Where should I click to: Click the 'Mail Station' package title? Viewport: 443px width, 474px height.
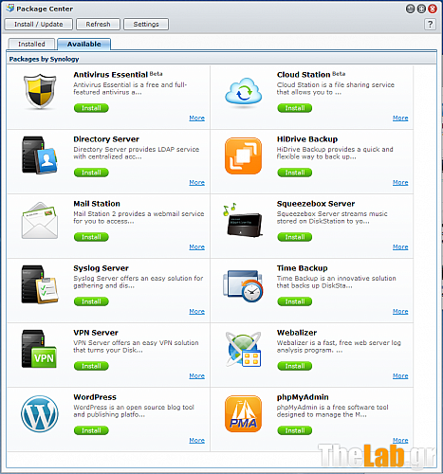point(97,204)
